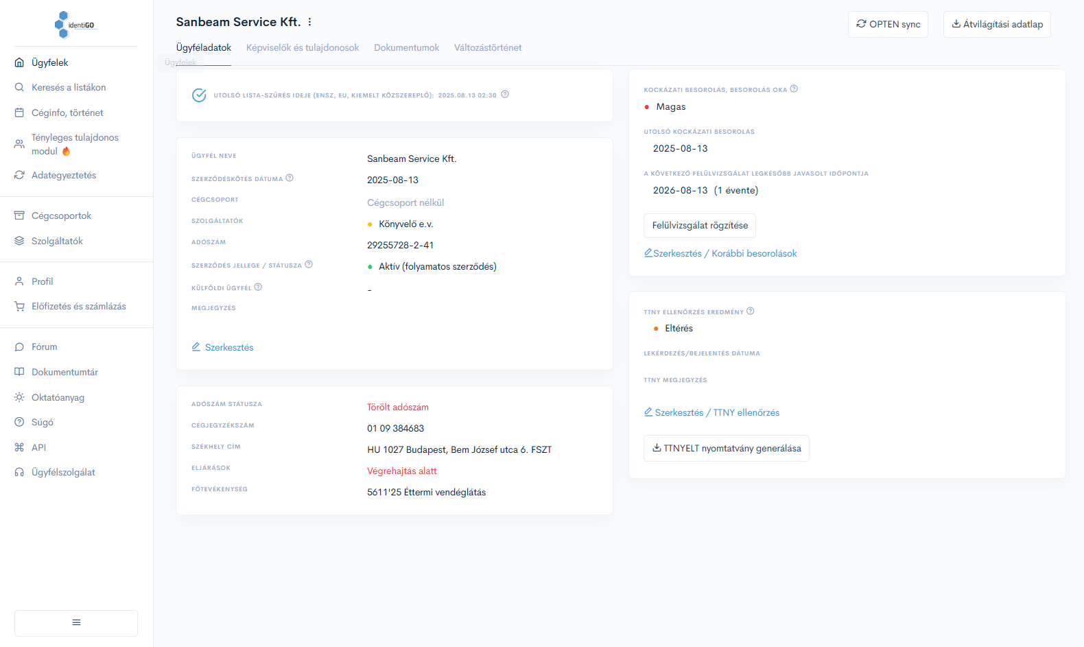The height and width of the screenshot is (647, 1084).
Task: Click the identiGO logo
Action: pos(75,25)
